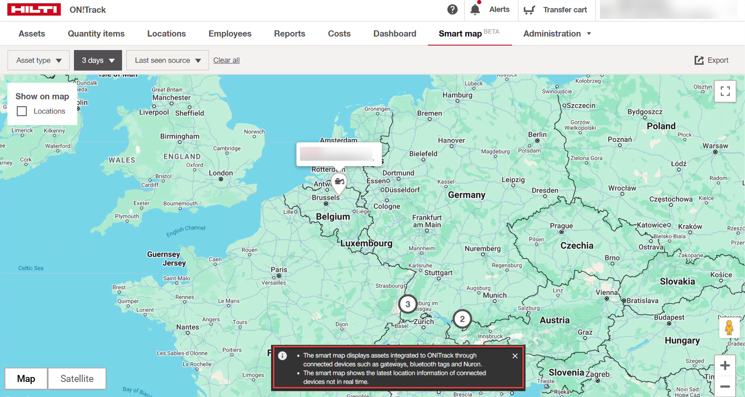Viewport: 745px width, 397px height.
Task: Open the transfer cart icon
Action: click(x=529, y=10)
